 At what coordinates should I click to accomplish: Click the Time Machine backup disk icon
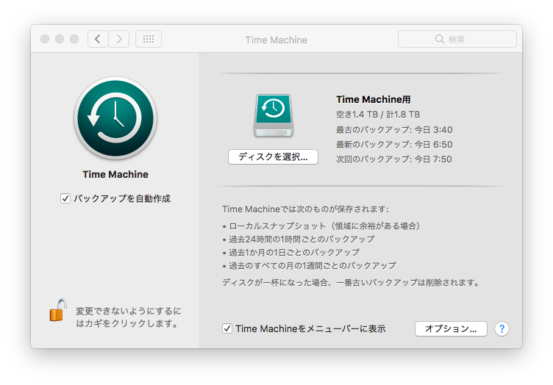point(274,115)
